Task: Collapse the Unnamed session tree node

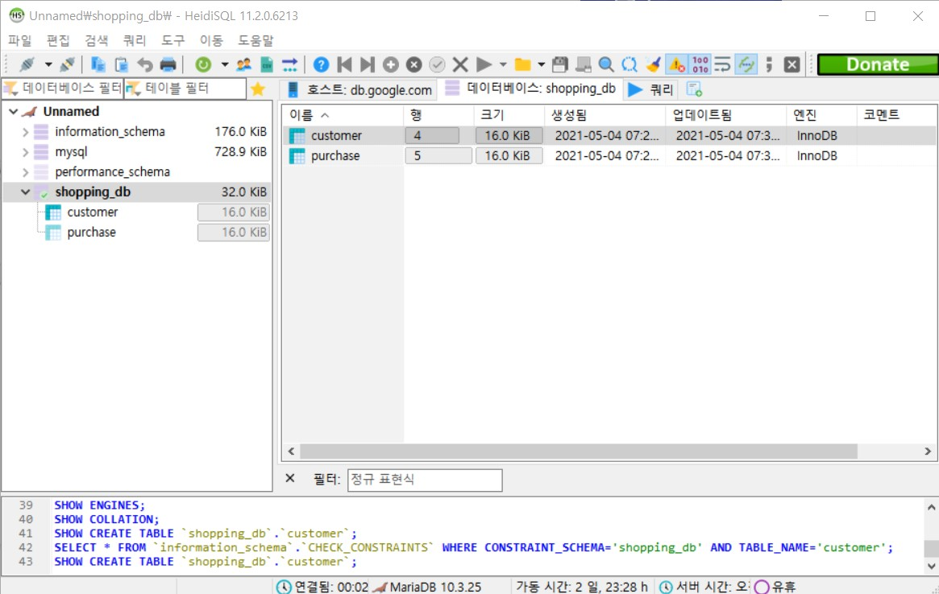Action: point(13,111)
